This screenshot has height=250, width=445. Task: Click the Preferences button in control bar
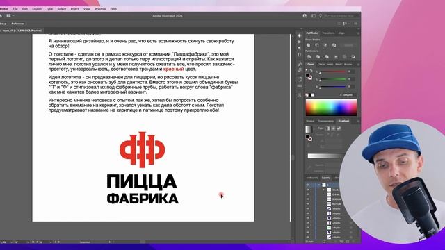pyautogui.click(x=18, y=24)
